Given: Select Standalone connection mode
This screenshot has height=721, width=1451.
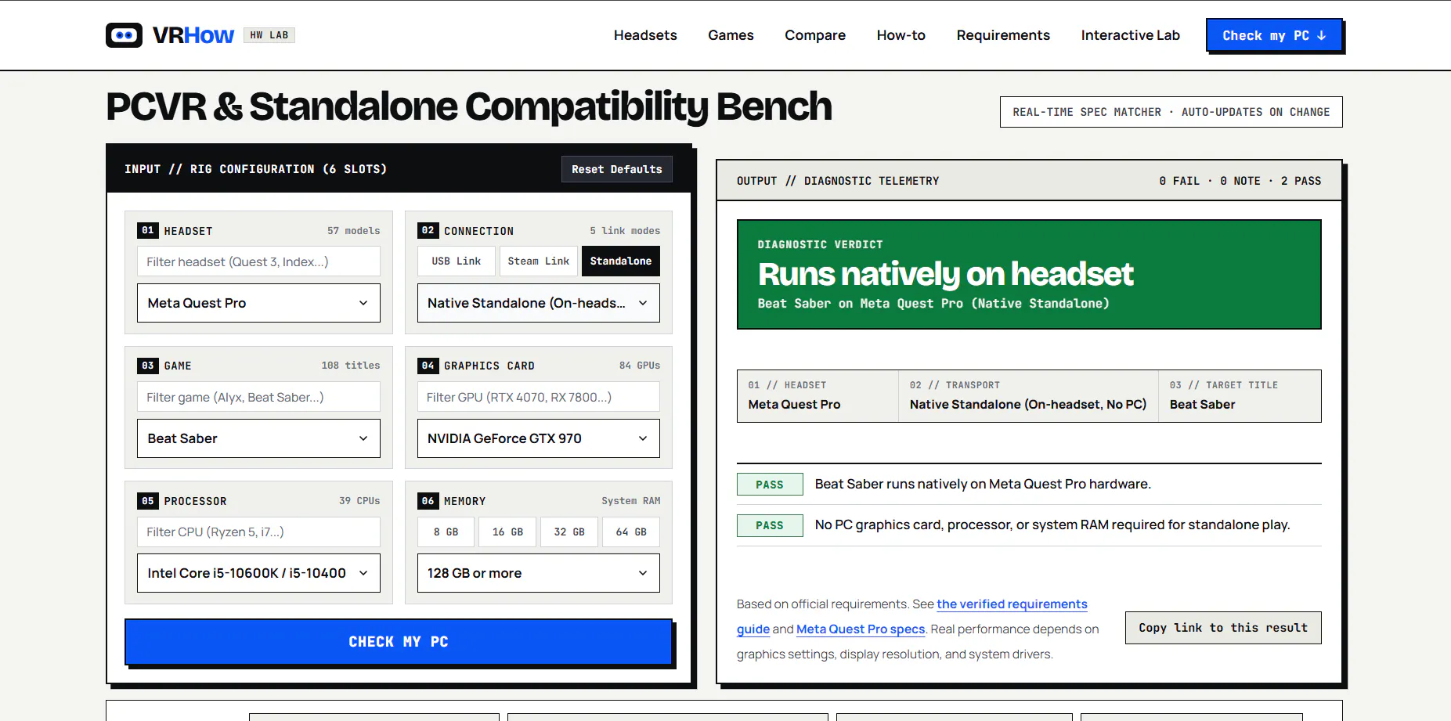Looking at the screenshot, I should tap(621, 261).
